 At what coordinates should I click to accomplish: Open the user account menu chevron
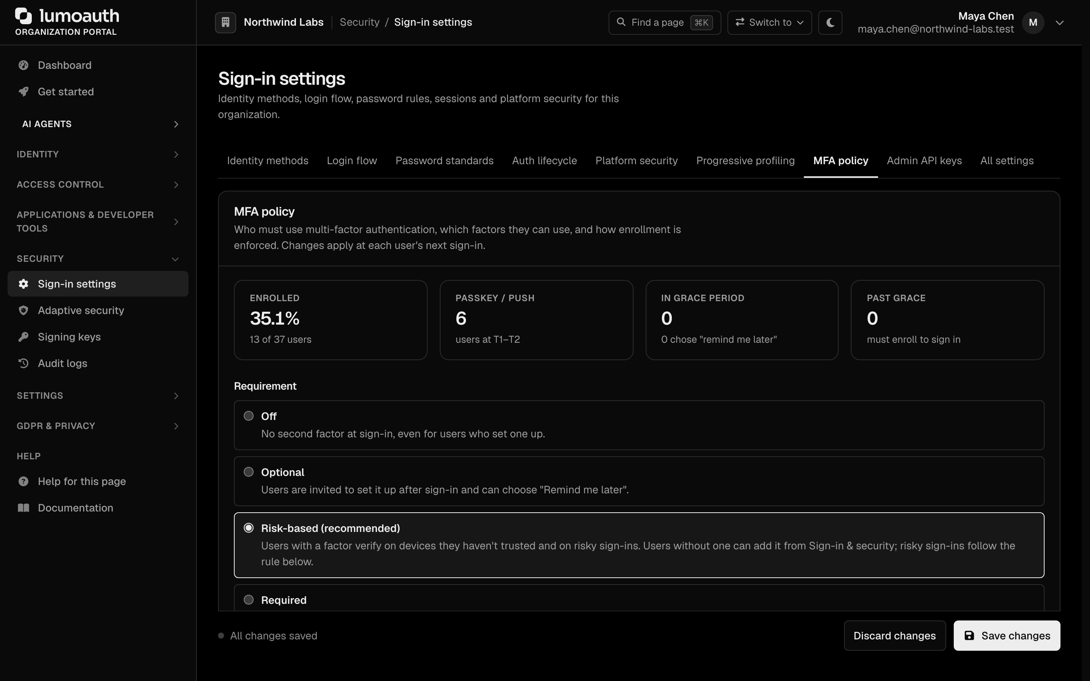(1060, 23)
